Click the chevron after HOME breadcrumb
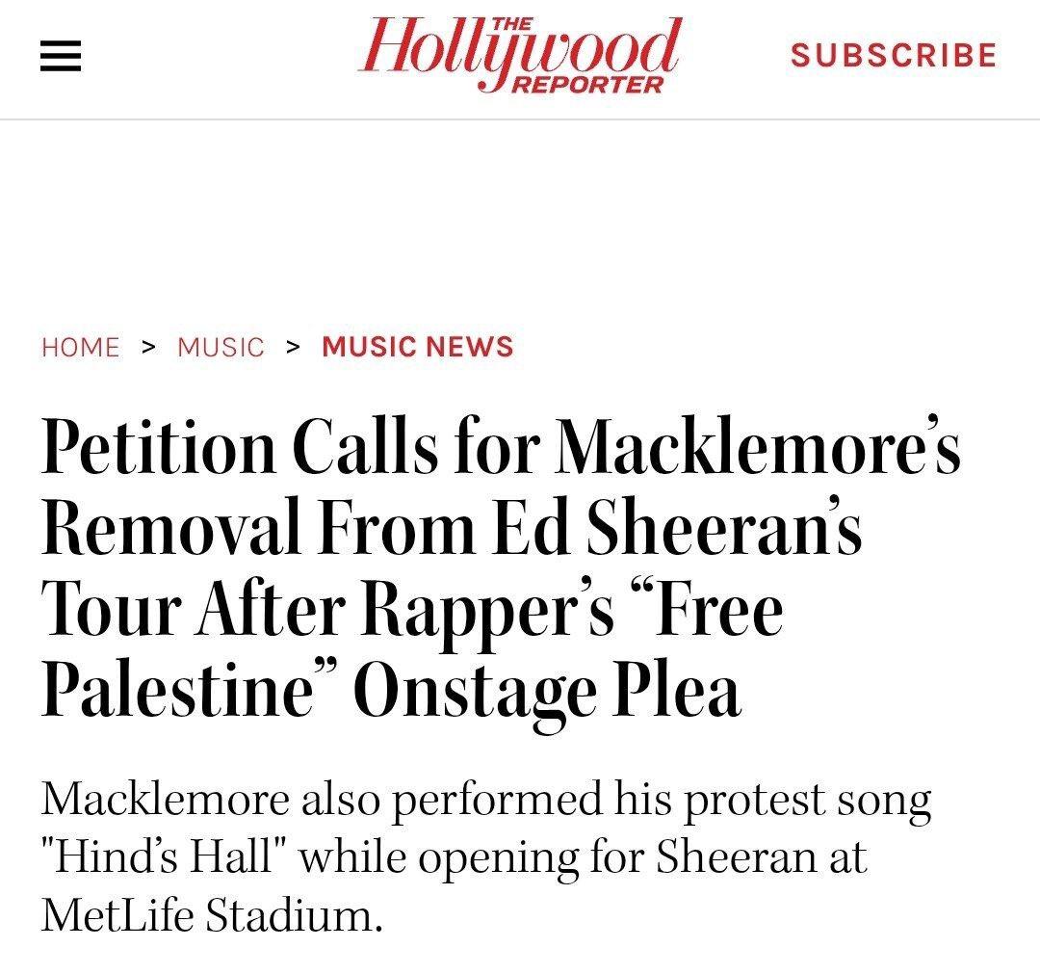Screen dimensions: 1040x974 pos(148,346)
